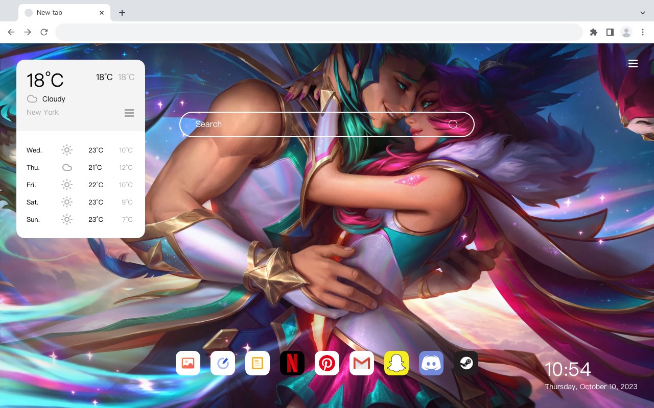The image size is (654, 408).
Task: Click the Thursday, October 10, 2023 date
Action: coord(591,387)
